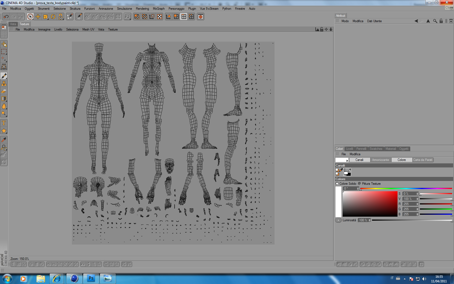
Task: Click the Canali button
Action: (x=359, y=160)
